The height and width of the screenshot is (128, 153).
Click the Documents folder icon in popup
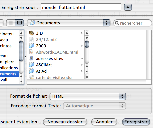pyautogui.click(x=32, y=23)
